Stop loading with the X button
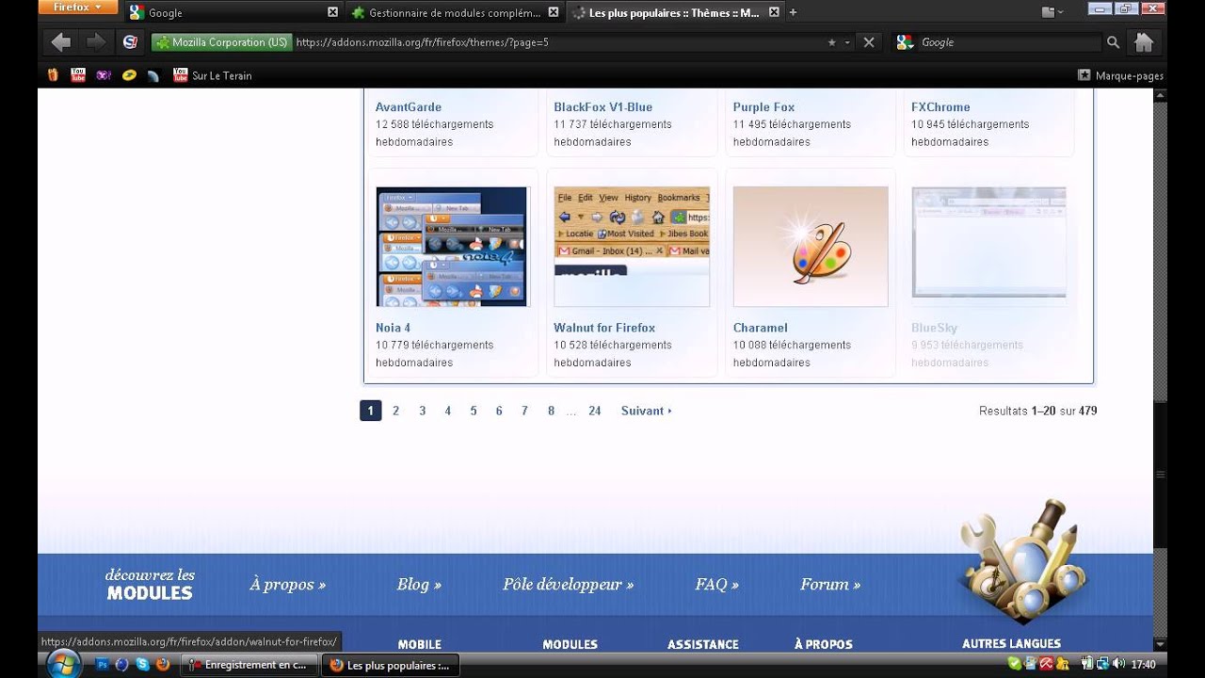Viewport: 1205px width, 678px height. pos(869,42)
